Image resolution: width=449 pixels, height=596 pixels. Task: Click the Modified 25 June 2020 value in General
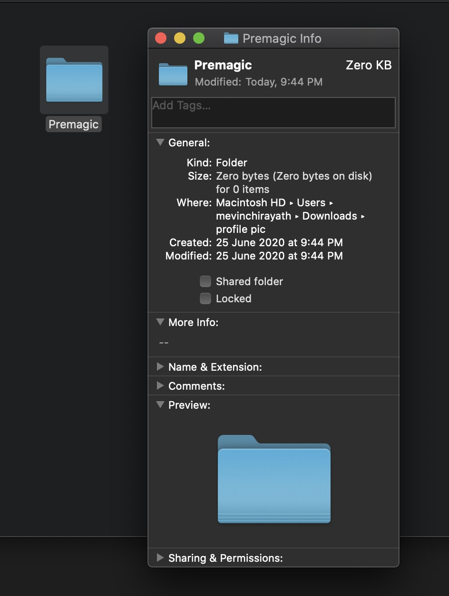click(x=279, y=256)
